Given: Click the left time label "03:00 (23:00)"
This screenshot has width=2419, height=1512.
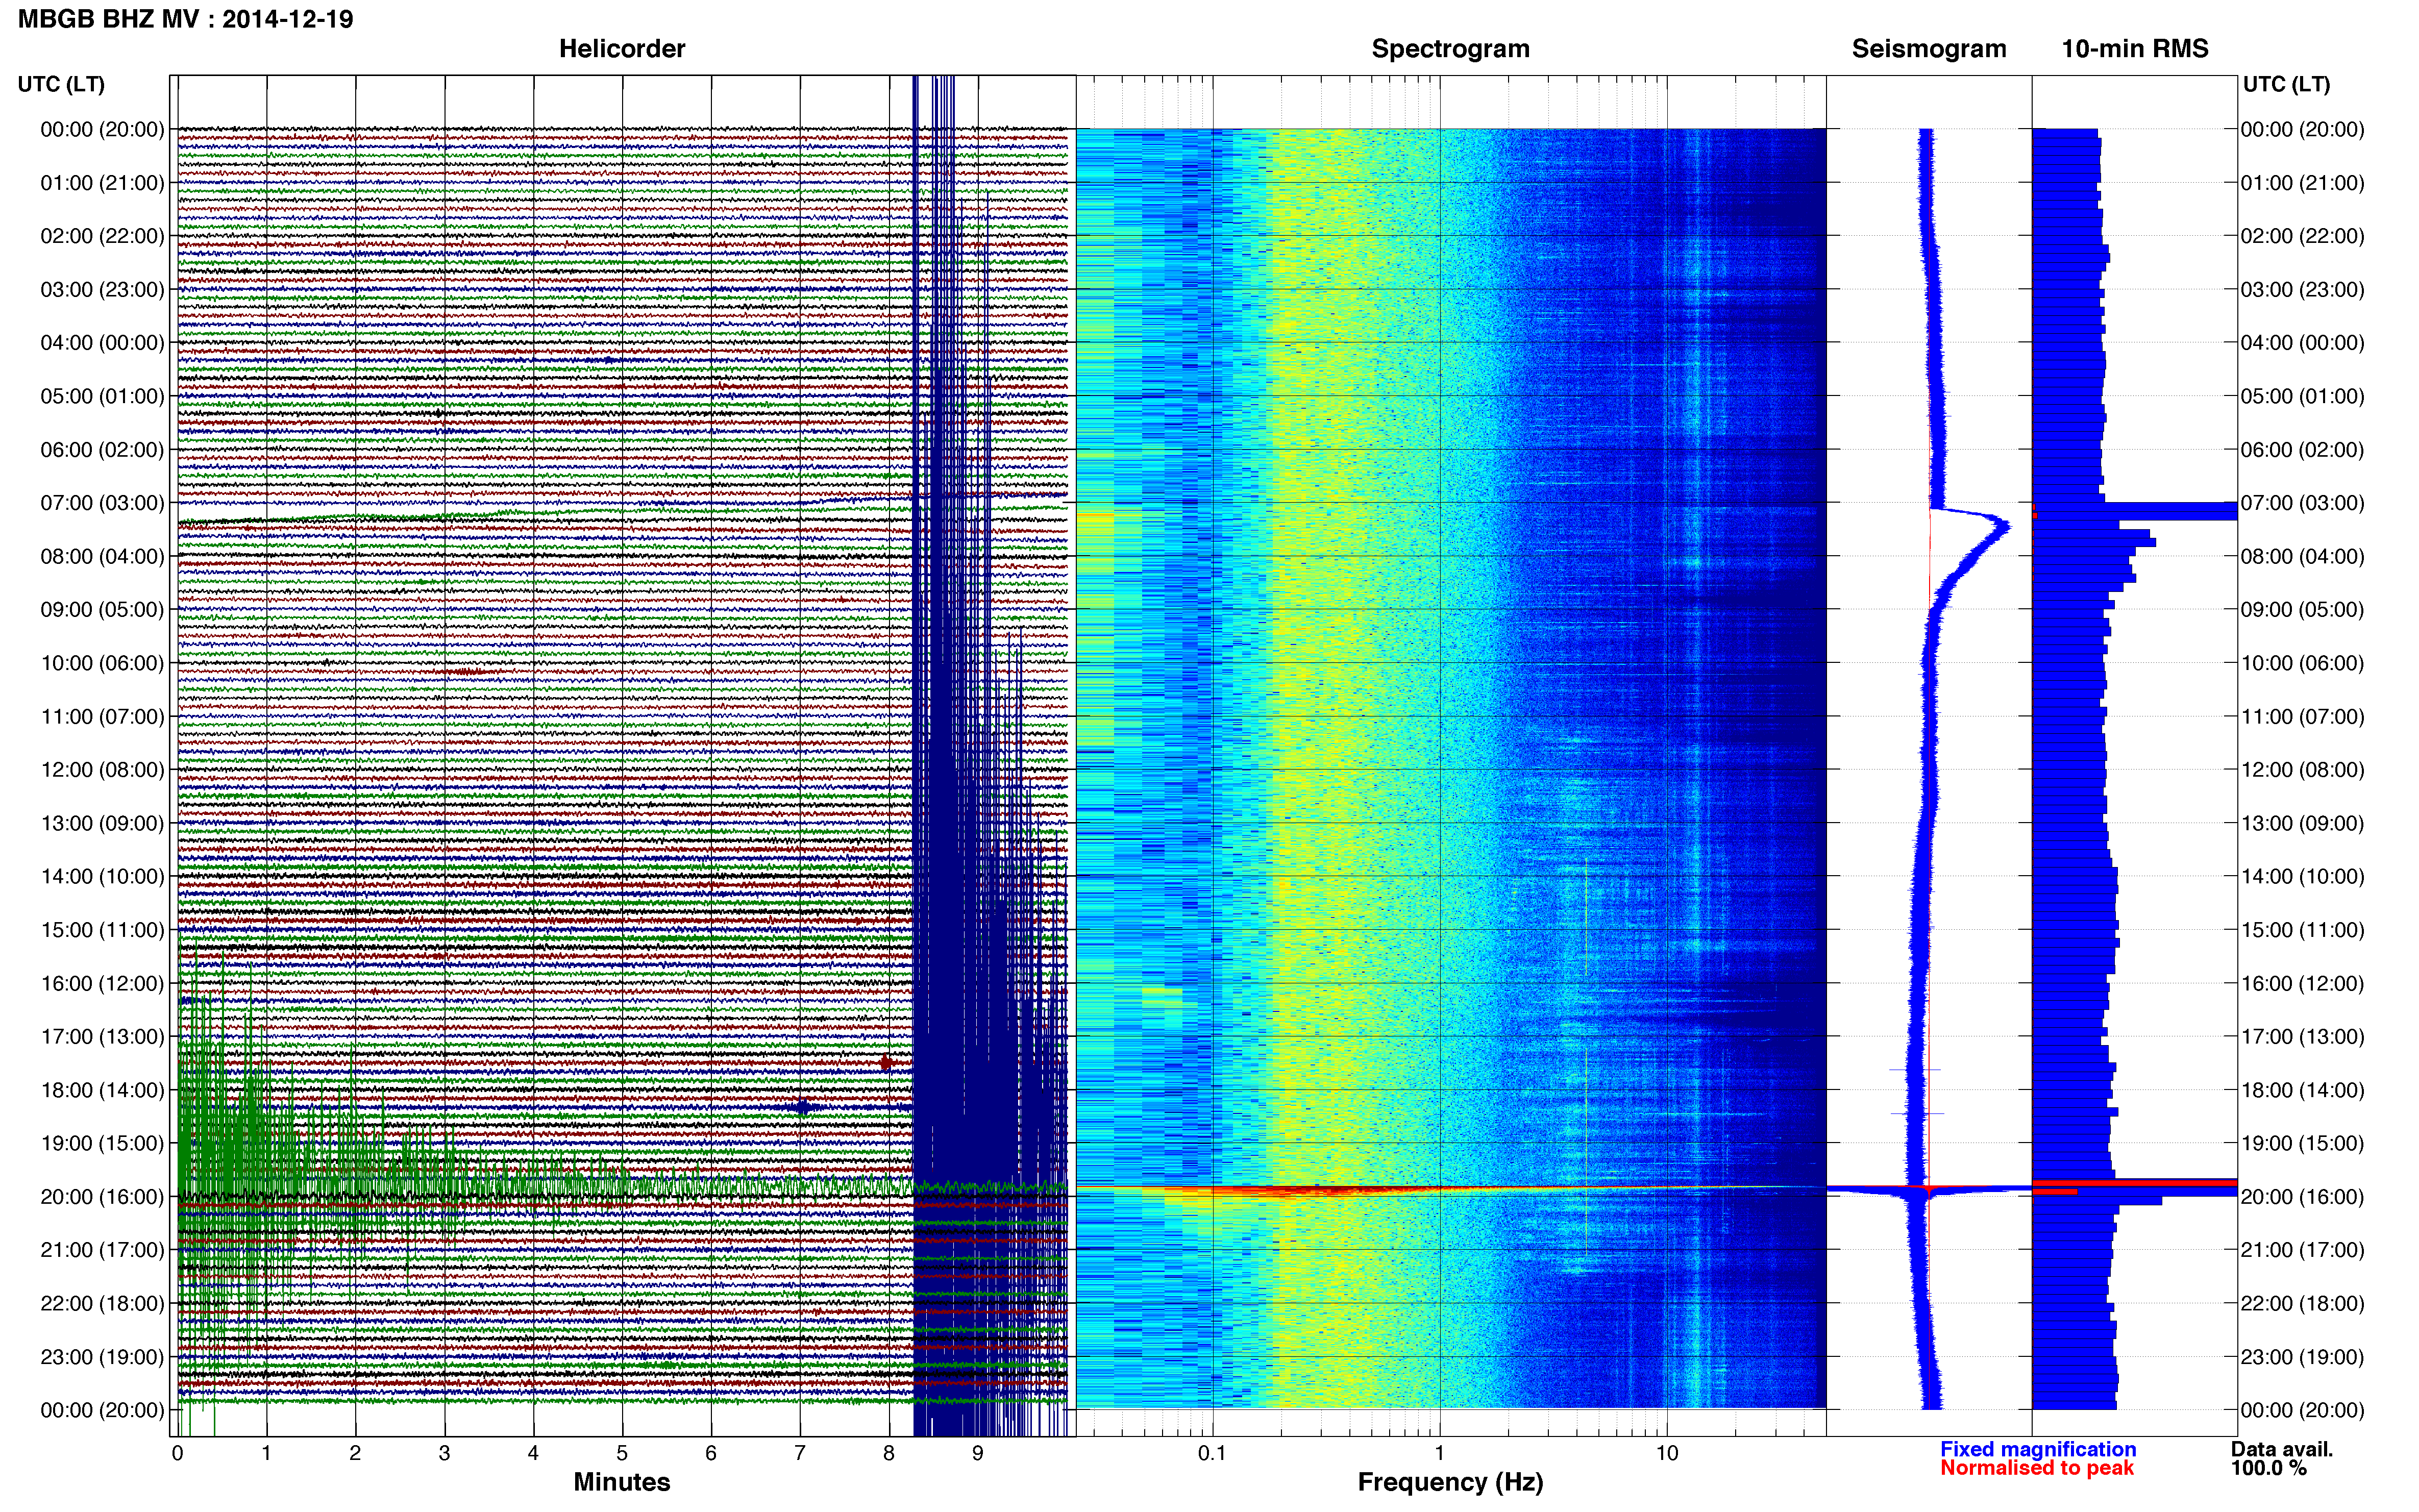Looking at the screenshot, I should (102, 290).
